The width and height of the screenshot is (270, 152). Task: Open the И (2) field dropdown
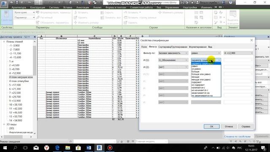coord(173,67)
